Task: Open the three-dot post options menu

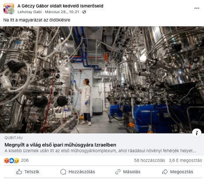Action: pyautogui.click(x=197, y=8)
